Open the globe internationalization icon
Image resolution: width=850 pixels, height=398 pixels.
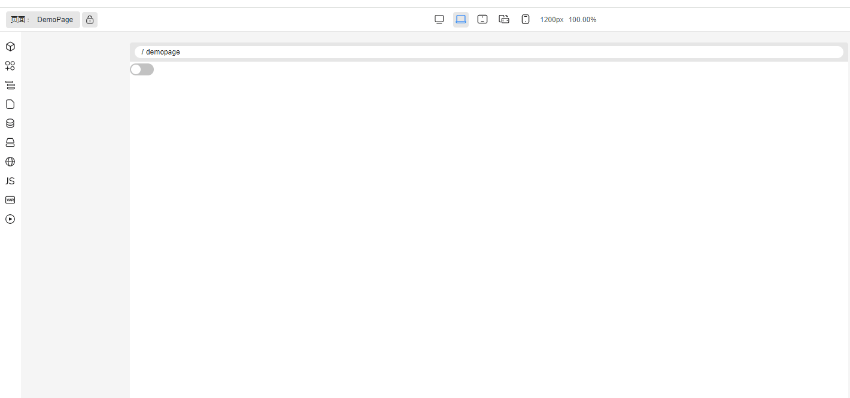click(10, 162)
